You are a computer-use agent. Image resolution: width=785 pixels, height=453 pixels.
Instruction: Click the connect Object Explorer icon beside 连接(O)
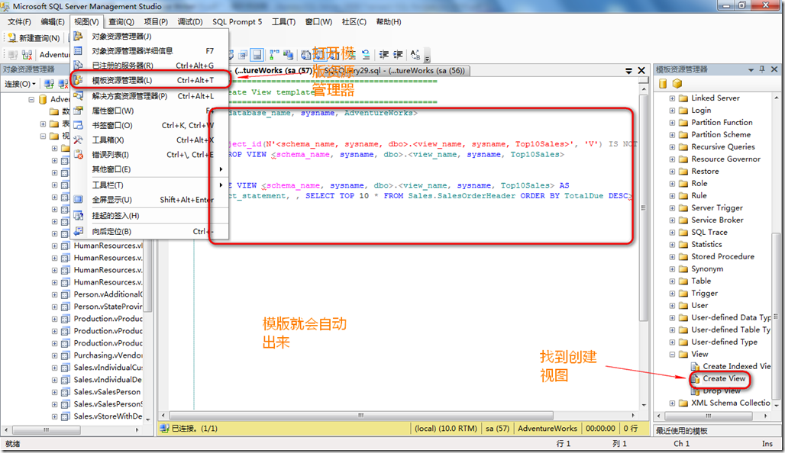[x=49, y=83]
